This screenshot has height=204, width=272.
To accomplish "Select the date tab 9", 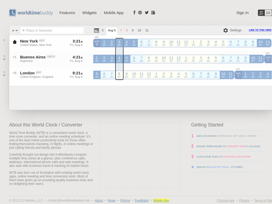I will point(133,30).
